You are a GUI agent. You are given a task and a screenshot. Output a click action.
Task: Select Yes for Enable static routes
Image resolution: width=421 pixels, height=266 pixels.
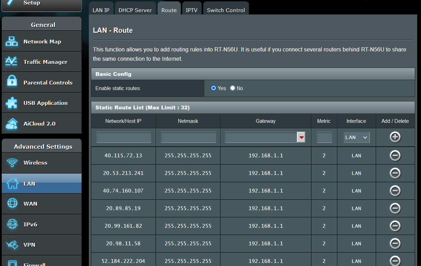[x=214, y=88]
